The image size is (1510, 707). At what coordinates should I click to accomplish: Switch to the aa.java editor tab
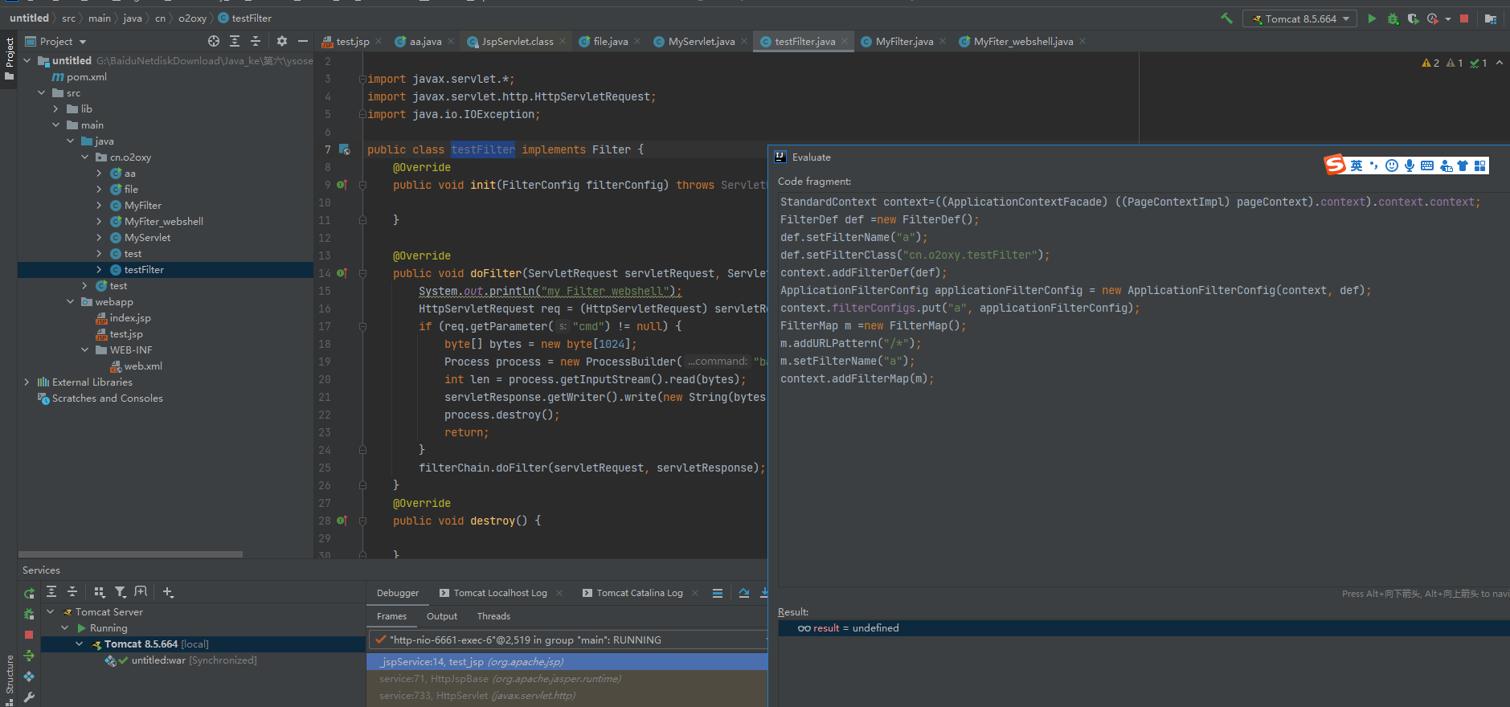[x=425, y=42]
